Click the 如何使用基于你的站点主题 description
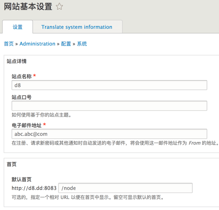The width and height of the screenshot is (219, 210). click(41, 115)
